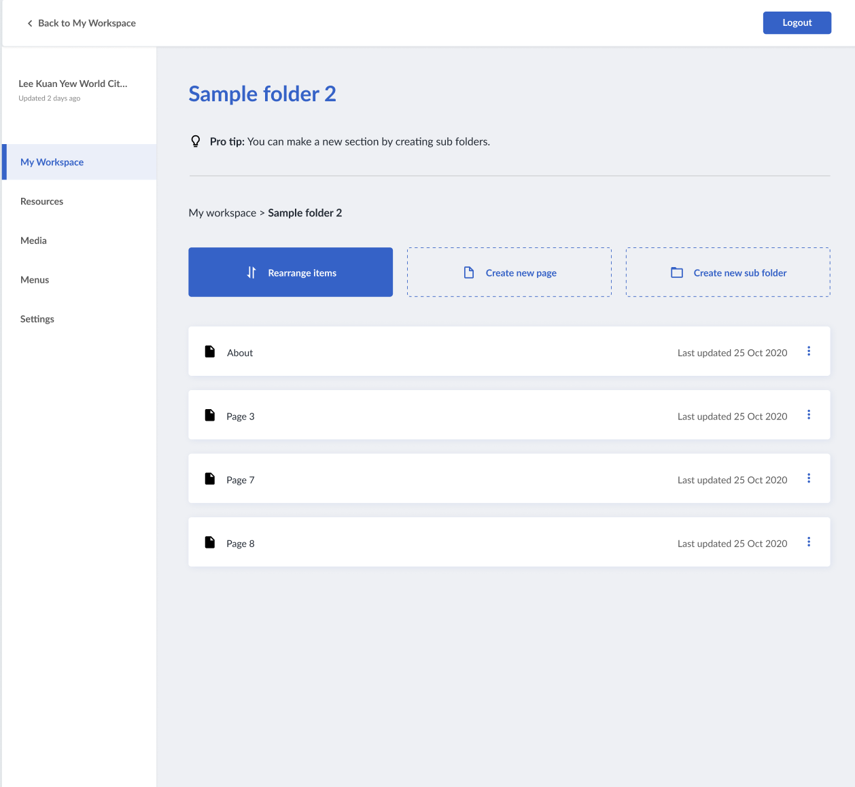
Task: Click the page icon in Create new page
Action: tap(468, 272)
